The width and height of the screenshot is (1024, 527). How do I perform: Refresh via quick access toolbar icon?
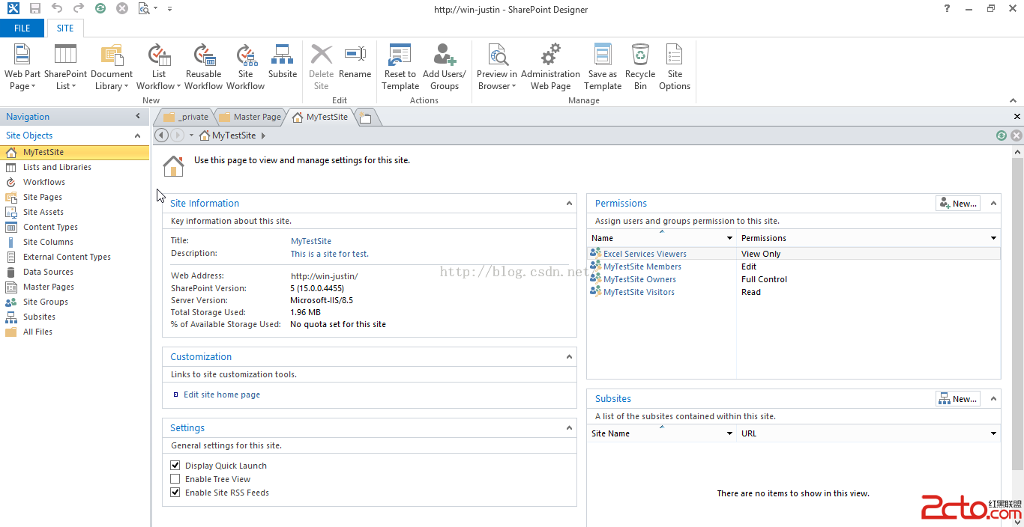(x=100, y=9)
